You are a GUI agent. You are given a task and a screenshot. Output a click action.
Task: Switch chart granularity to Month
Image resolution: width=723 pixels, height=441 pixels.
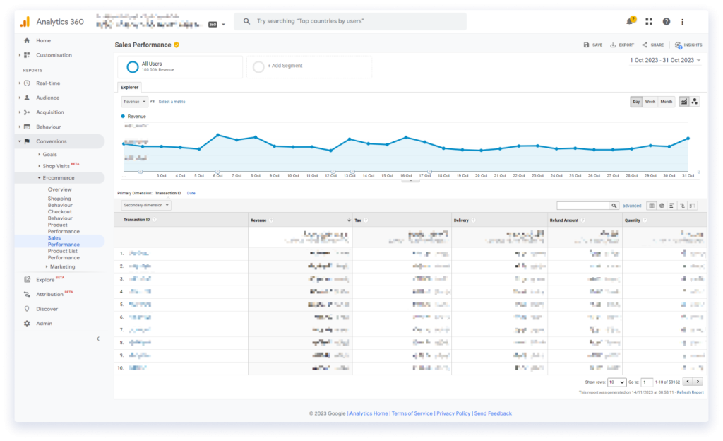click(665, 101)
